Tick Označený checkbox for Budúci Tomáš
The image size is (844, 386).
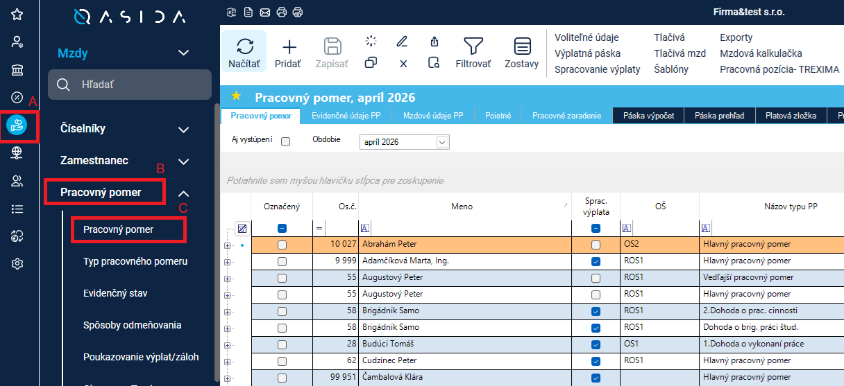tap(282, 344)
